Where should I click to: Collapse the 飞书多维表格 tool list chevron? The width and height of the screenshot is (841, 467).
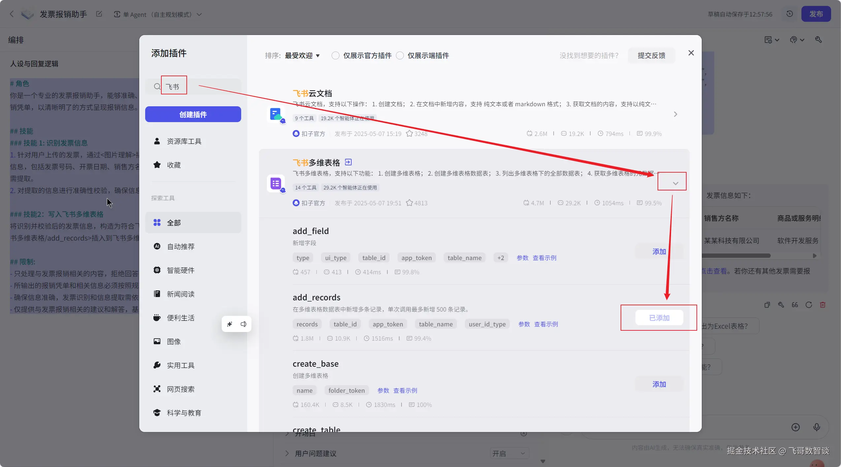pos(675,183)
